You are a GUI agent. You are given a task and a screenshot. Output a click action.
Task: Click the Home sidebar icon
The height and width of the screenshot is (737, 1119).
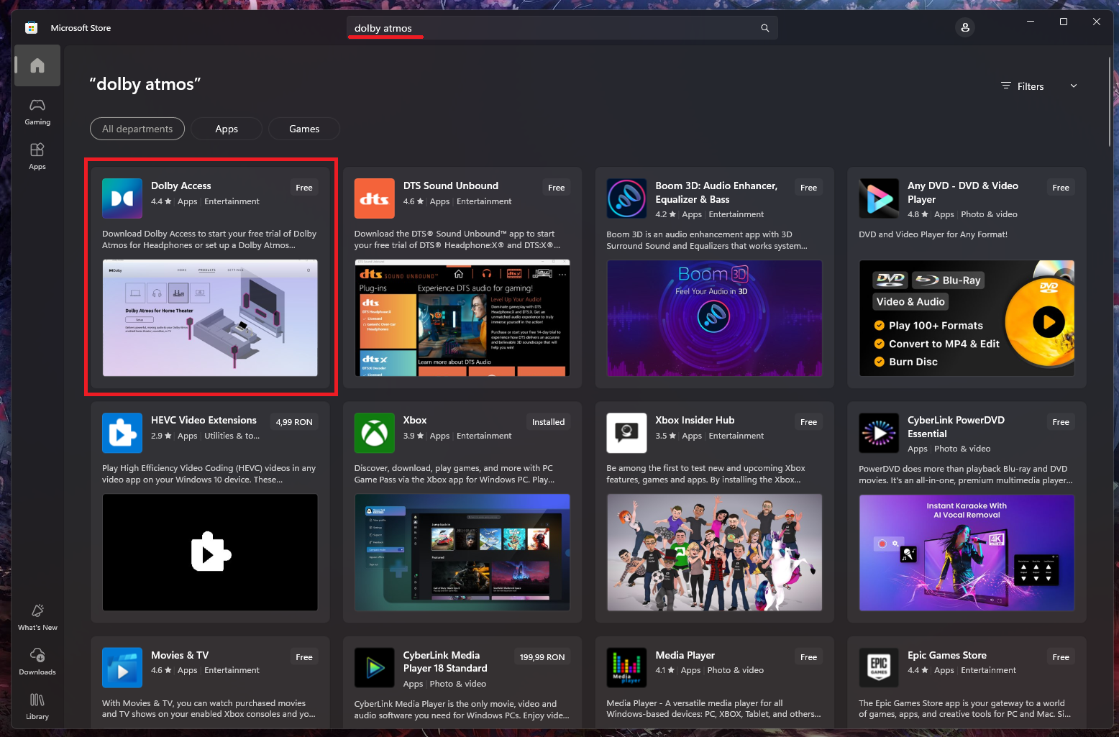click(x=37, y=65)
